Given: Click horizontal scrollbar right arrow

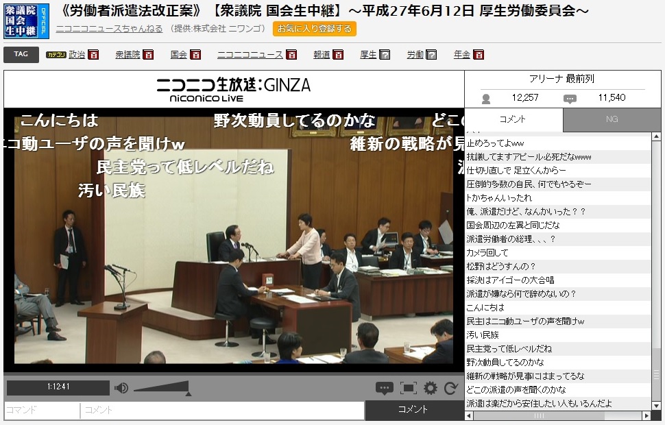Looking at the screenshot, I should click(646, 415).
